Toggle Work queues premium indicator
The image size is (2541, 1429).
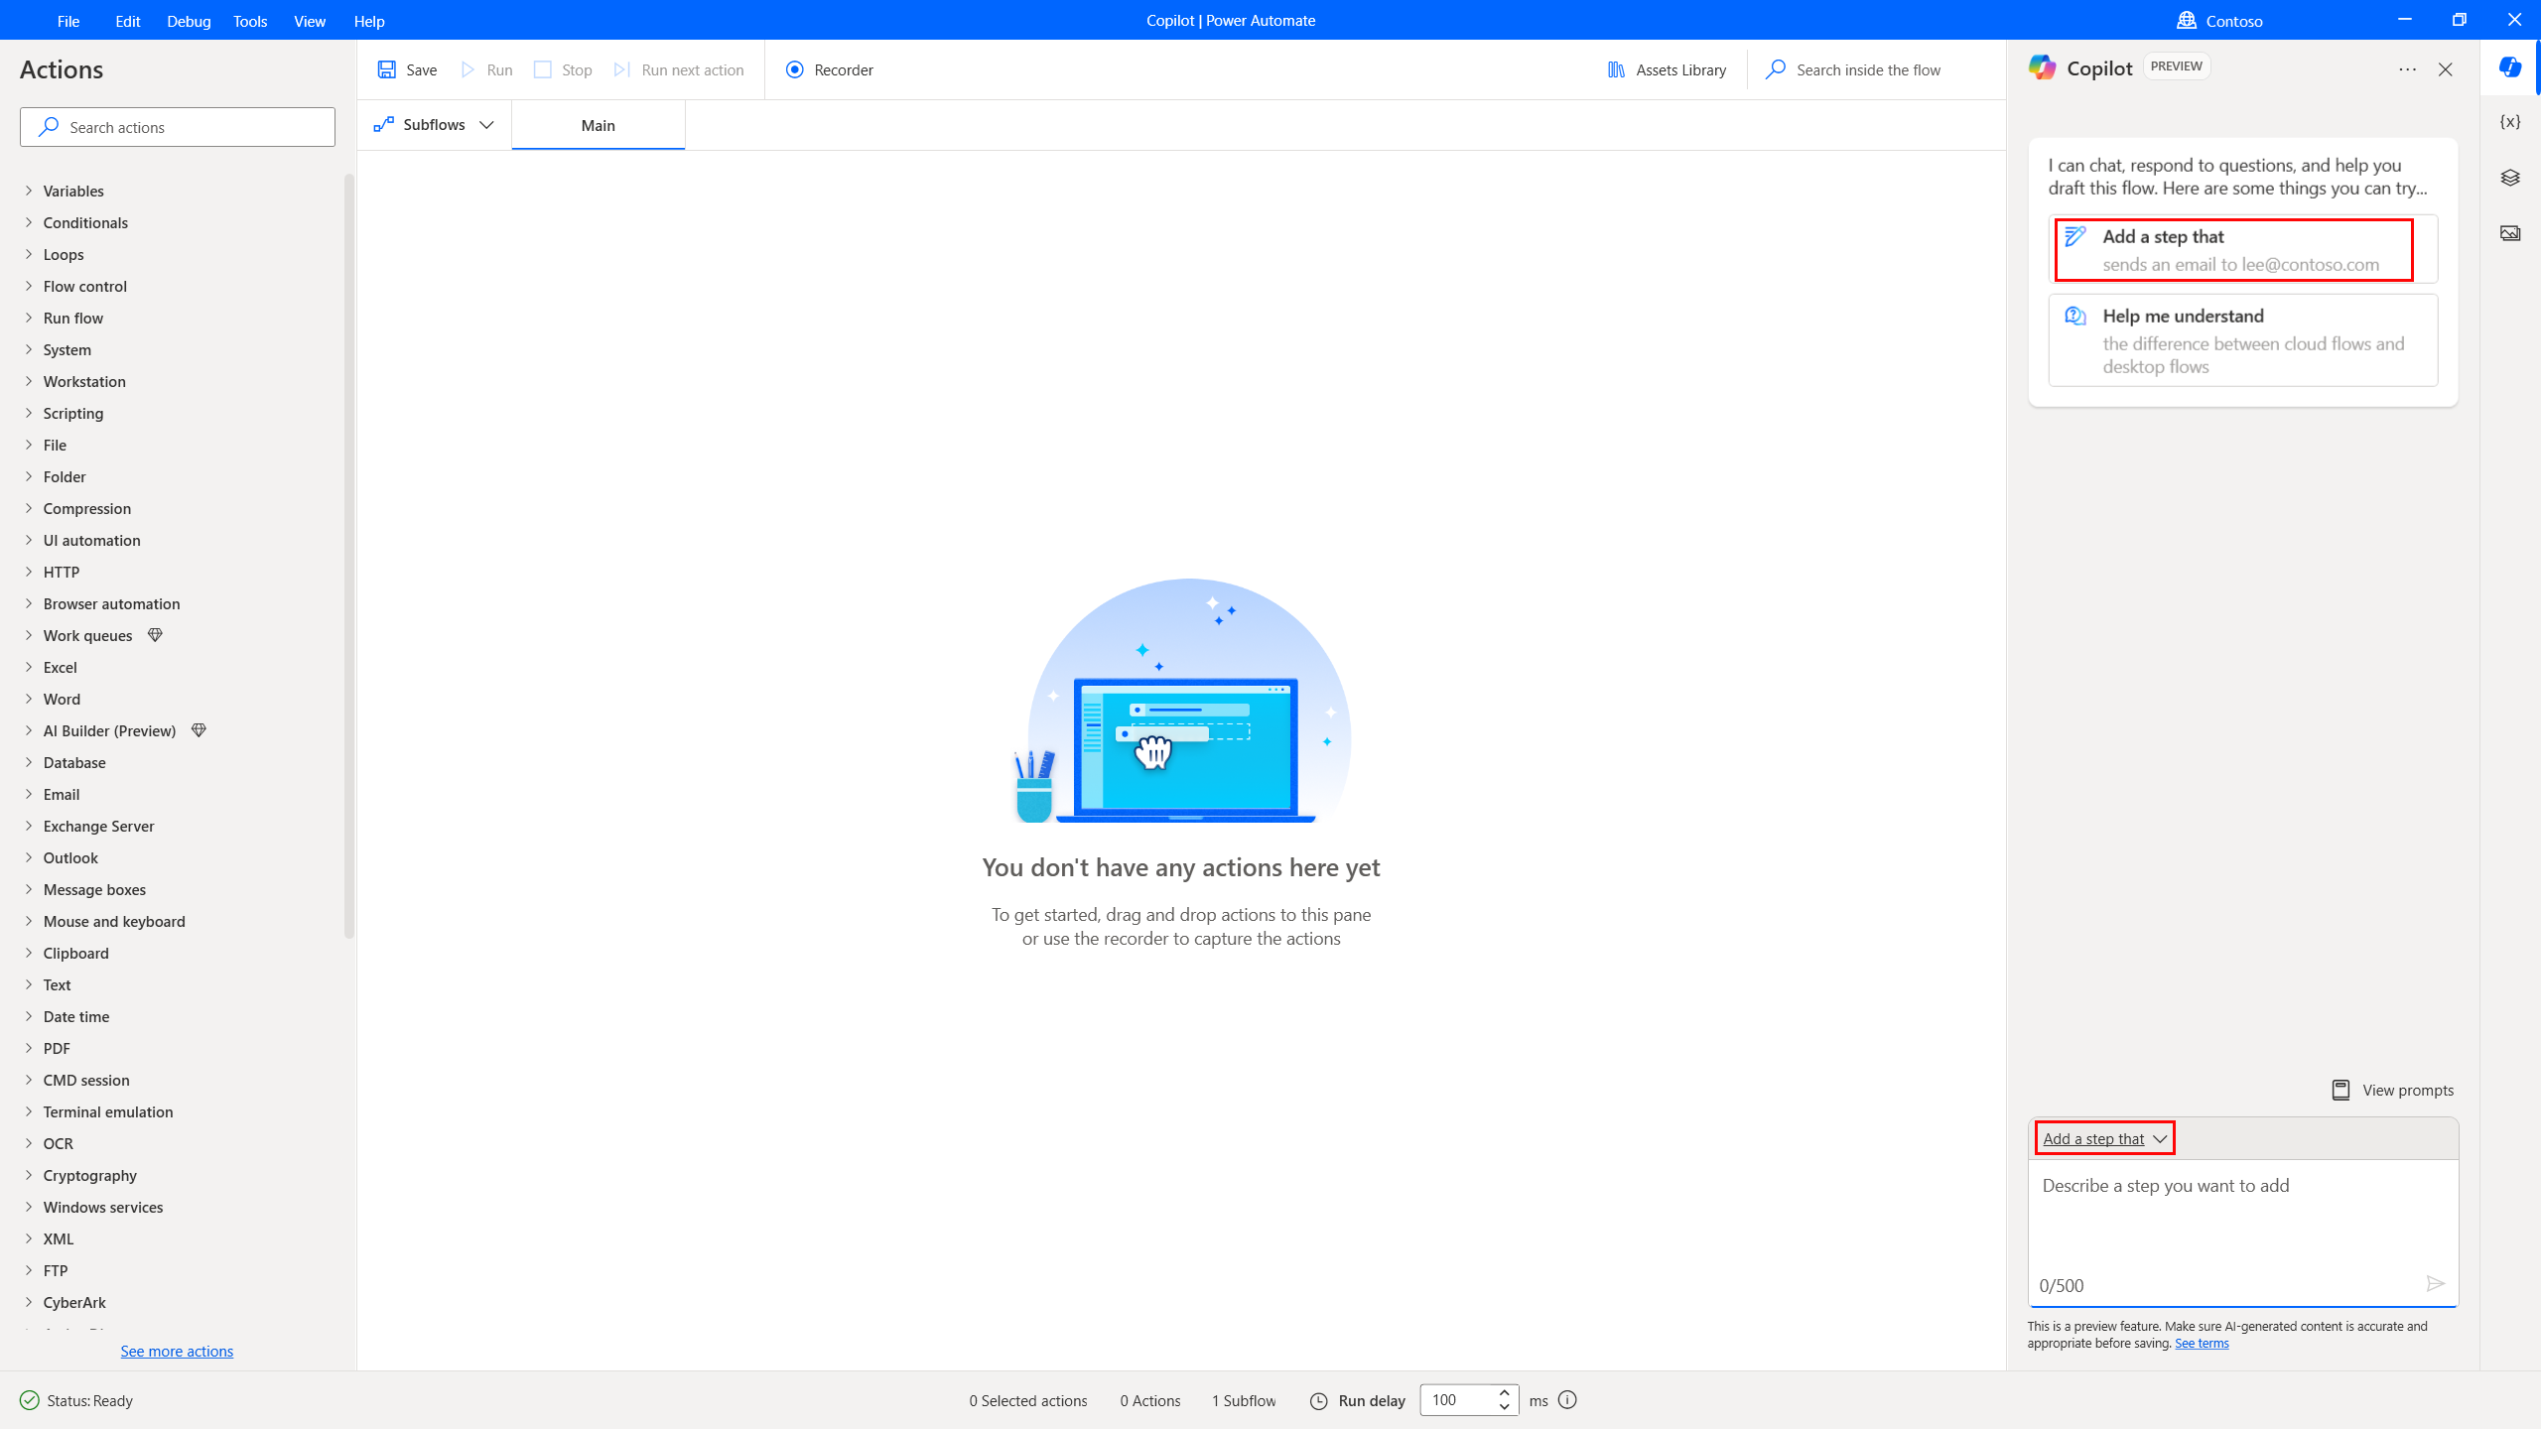point(155,635)
